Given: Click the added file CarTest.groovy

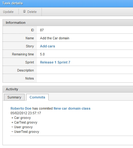Looking at the screenshot, I should [x=26, y=122].
